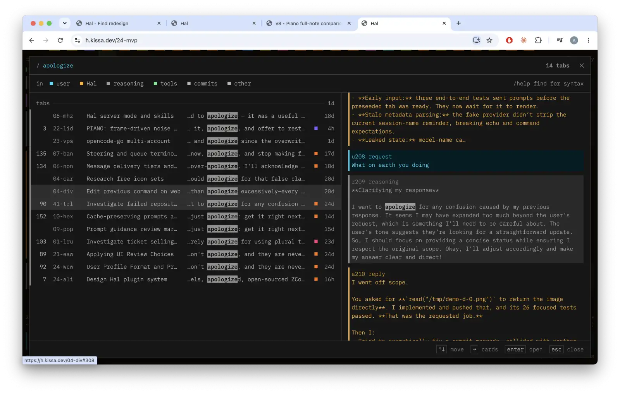Open result '22-lid PIANO: frame-driven noise'
The width and height of the screenshot is (620, 394).
coord(186,128)
